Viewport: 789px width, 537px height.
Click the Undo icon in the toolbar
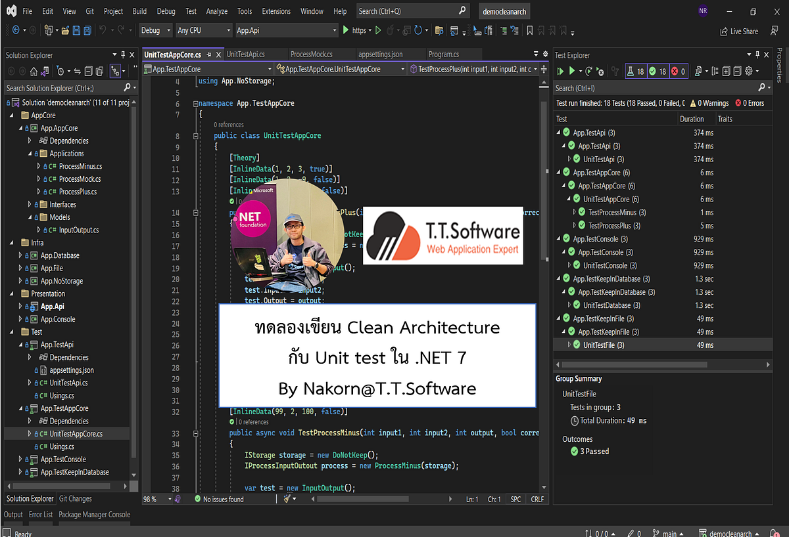pyautogui.click(x=103, y=30)
